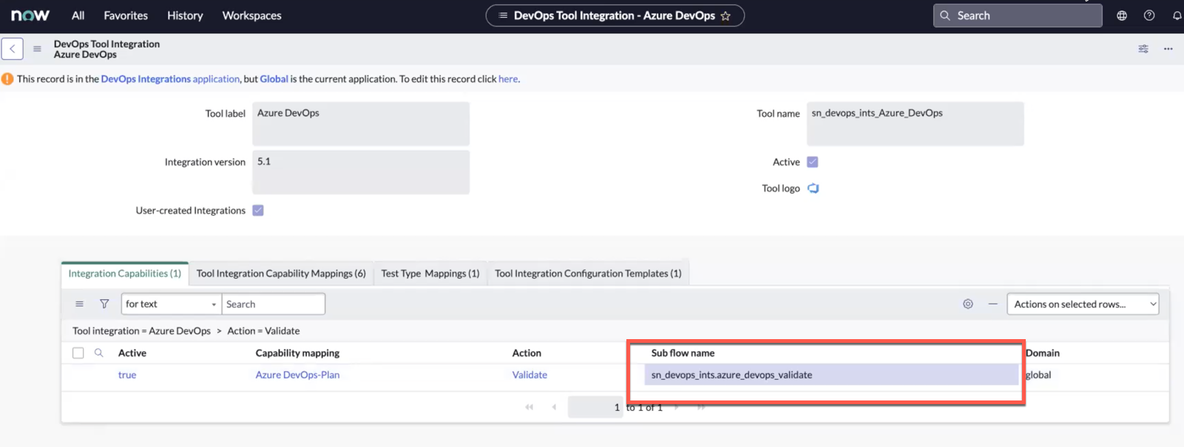
Task: Click the Tool label field
Action: click(361, 123)
